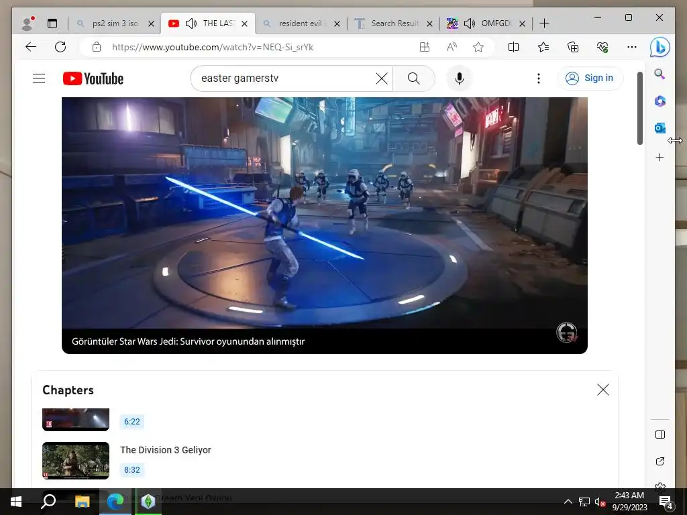Toggle sidebar visibility icon
The image size is (687, 515).
point(660,435)
